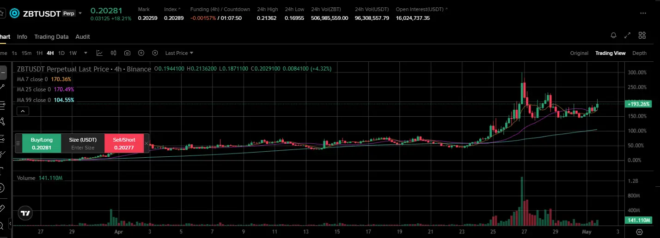Click the 300.00% price axis label
The width and height of the screenshot is (660, 238).
click(638, 72)
